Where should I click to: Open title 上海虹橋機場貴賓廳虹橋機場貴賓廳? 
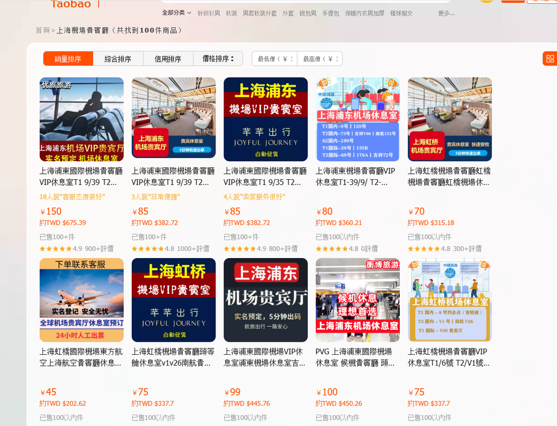click(449, 177)
